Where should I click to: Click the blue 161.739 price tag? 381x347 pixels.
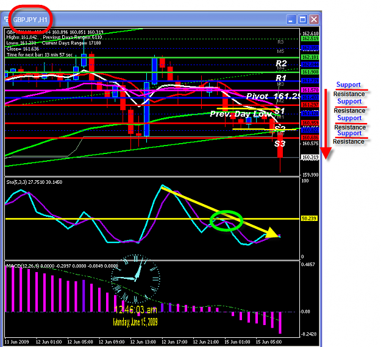pyautogui.click(x=310, y=81)
